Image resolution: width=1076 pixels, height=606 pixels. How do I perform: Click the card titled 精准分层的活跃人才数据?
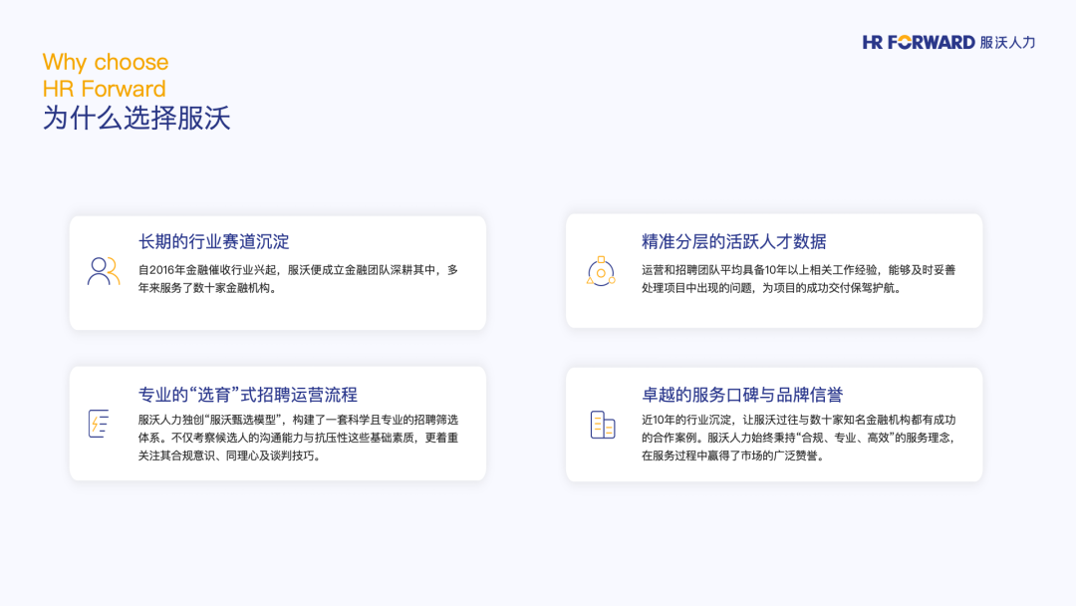[x=773, y=271]
